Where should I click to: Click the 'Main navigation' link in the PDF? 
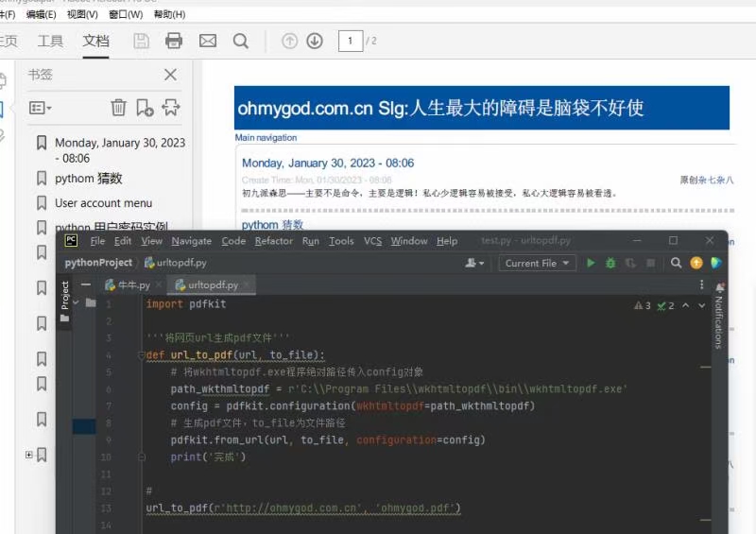(x=266, y=137)
